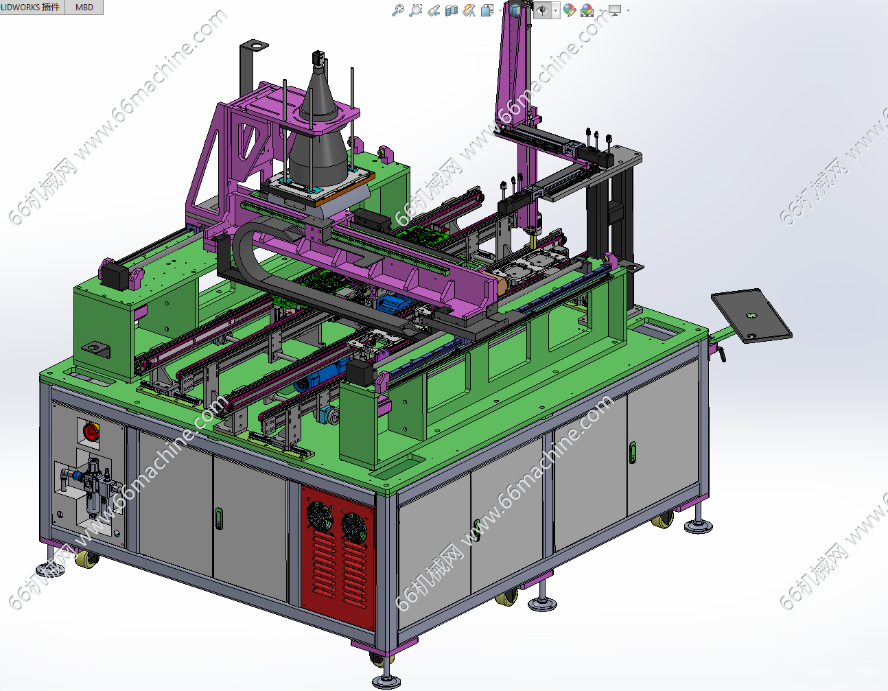This screenshot has height=691, width=888.
Task: Open the SOLIDWORKS 插件 tab
Action: (x=32, y=7)
